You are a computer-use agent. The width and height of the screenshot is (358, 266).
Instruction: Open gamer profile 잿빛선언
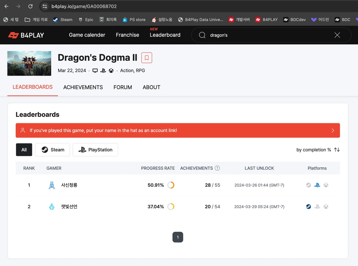coord(69,206)
